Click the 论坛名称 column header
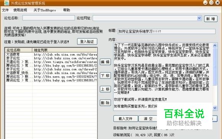This screenshot has height=139, width=222. (x=18, y=50)
